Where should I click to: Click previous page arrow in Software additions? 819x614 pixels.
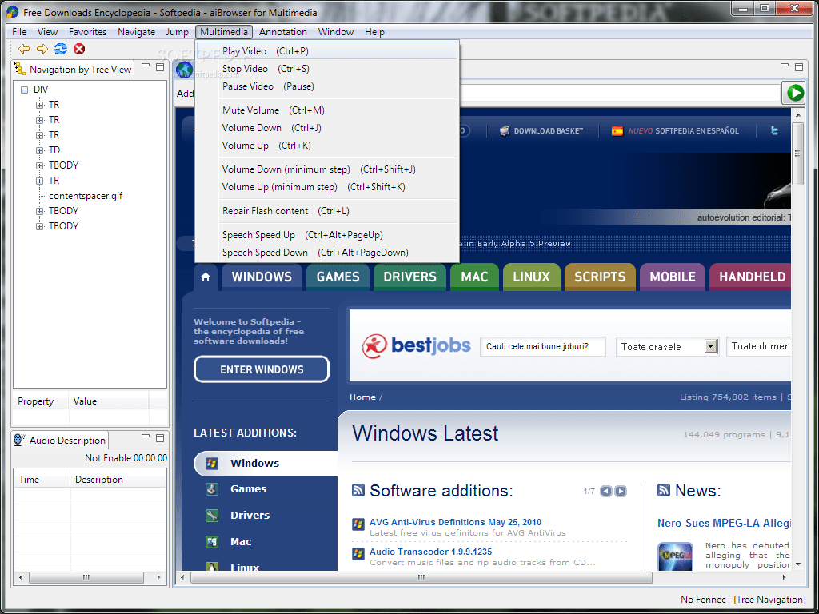pyautogui.click(x=606, y=491)
